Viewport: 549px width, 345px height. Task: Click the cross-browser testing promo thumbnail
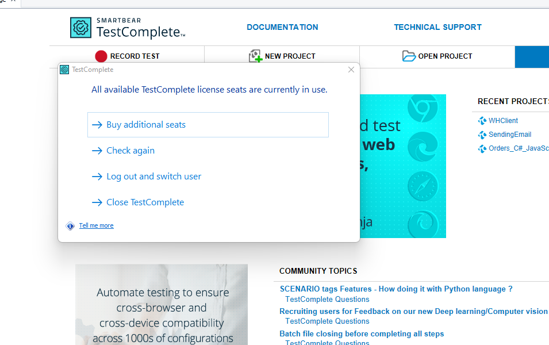161,304
